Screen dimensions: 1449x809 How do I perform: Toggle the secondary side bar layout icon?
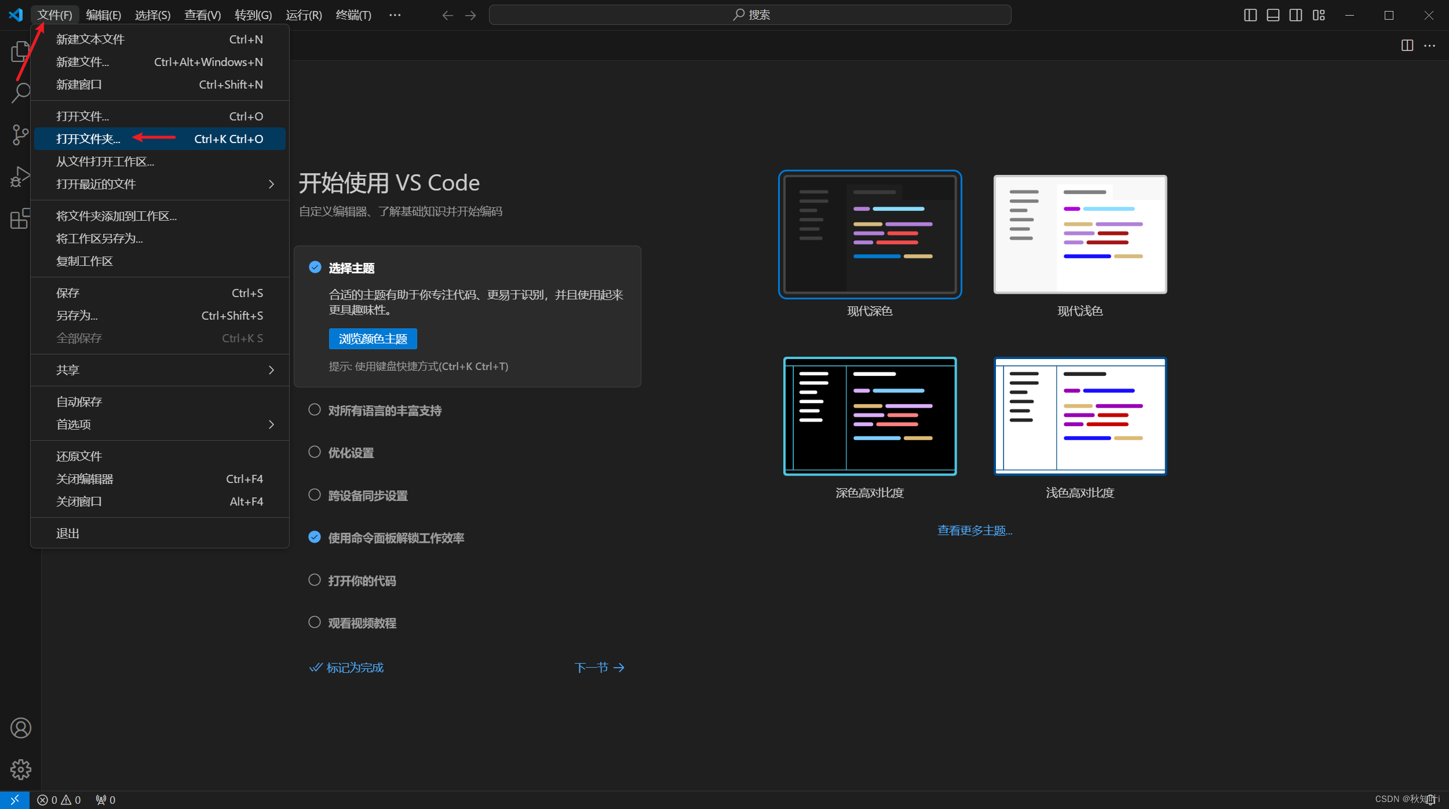tap(1296, 15)
